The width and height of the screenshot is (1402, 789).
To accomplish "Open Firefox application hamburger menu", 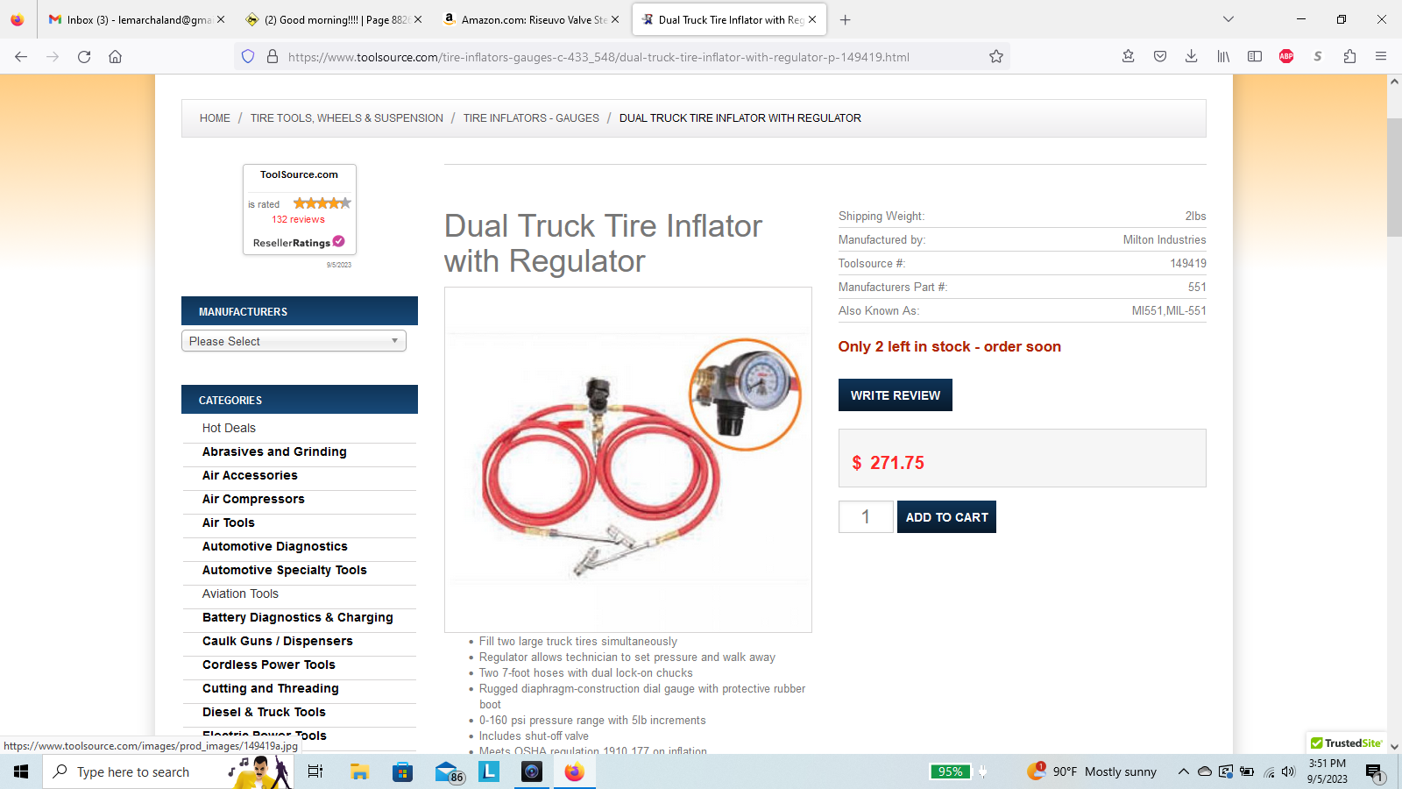I will tap(1381, 57).
